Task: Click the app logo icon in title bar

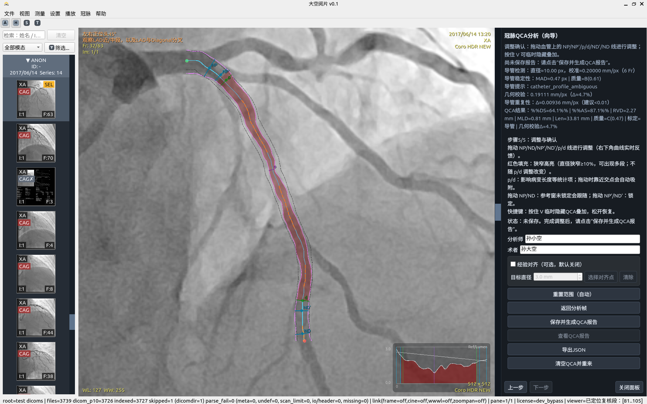Action: pos(6,4)
